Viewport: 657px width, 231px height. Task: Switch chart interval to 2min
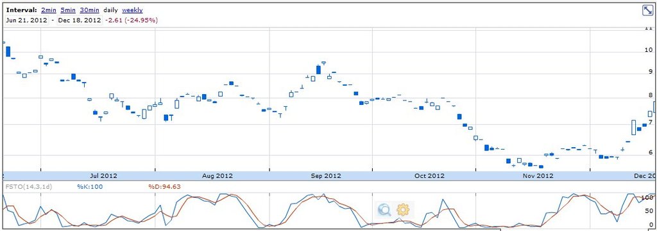pos(49,10)
